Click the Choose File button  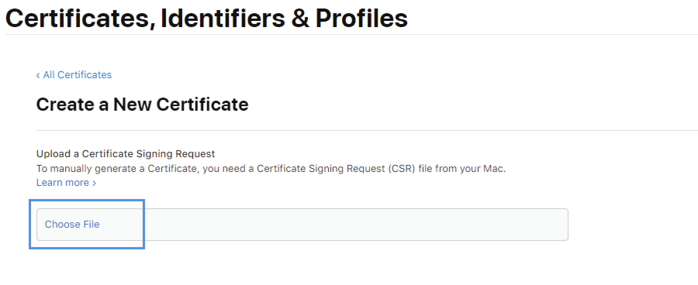[72, 224]
